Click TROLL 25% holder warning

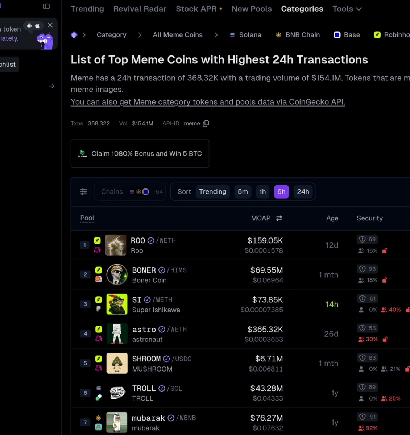click(390, 398)
